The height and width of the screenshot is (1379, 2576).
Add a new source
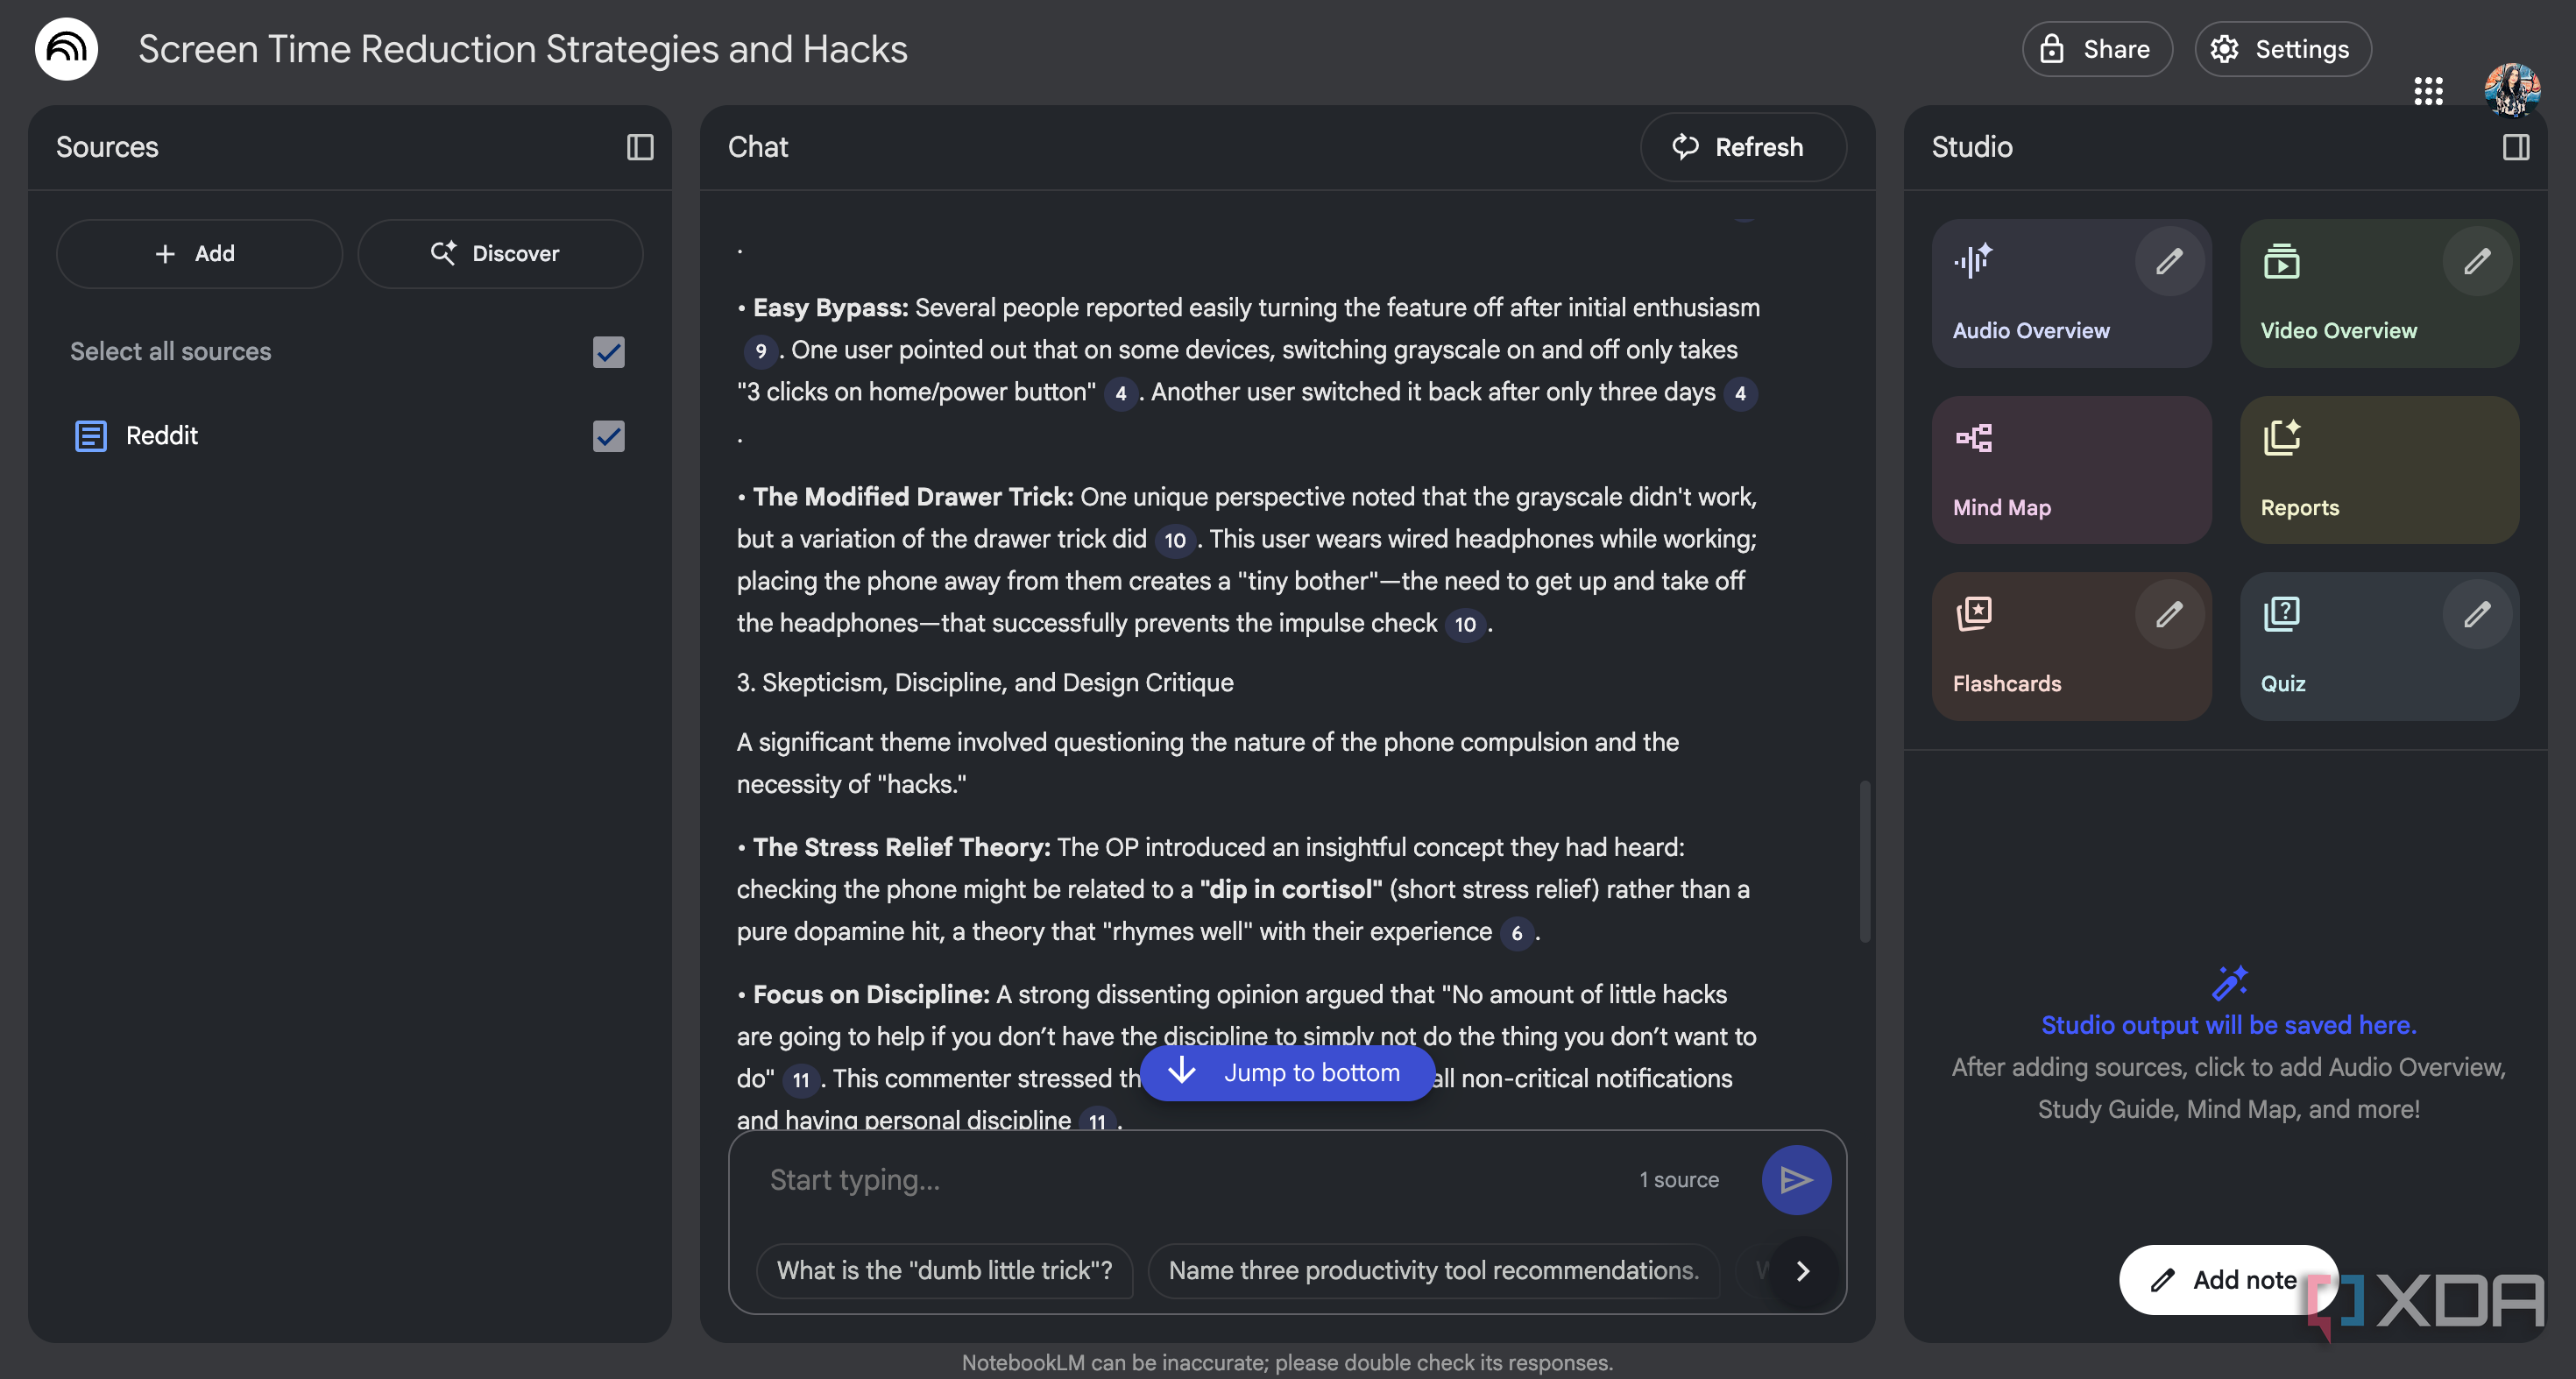pos(199,254)
